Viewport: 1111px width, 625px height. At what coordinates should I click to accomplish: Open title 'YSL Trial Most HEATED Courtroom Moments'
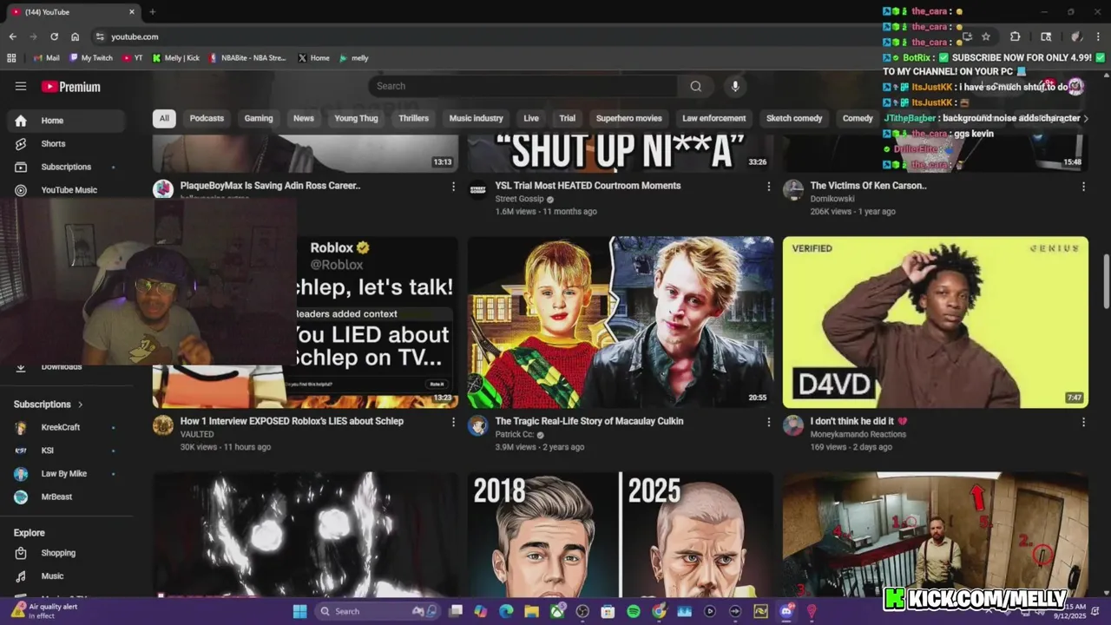click(x=588, y=186)
